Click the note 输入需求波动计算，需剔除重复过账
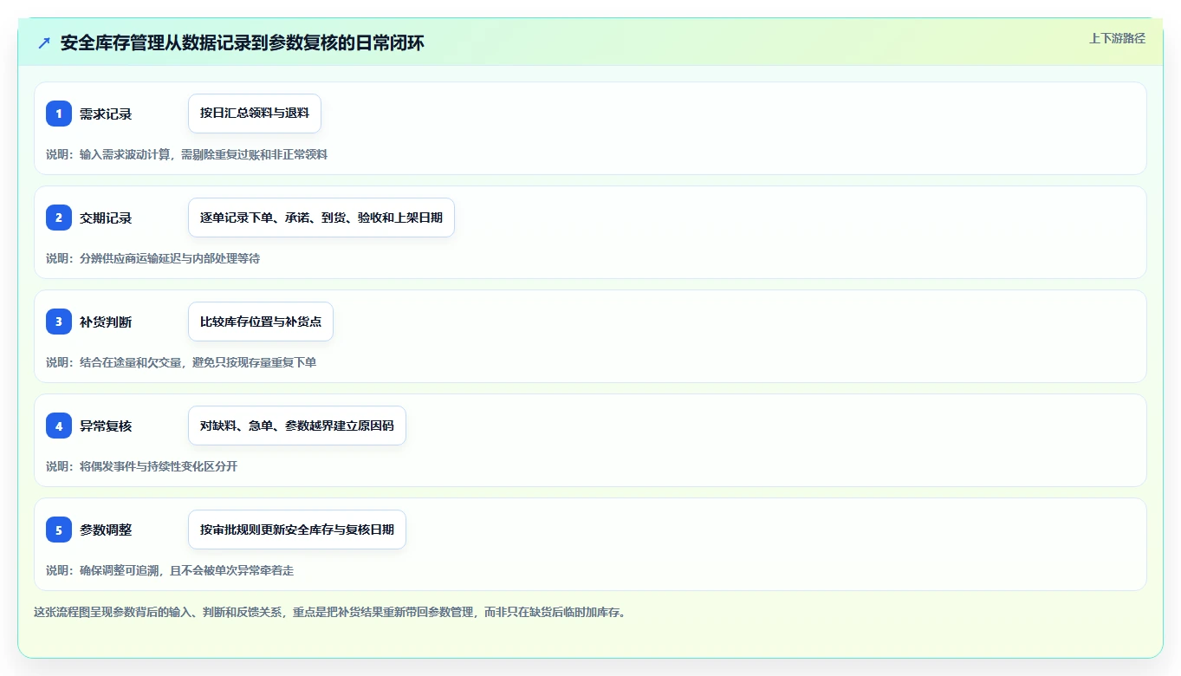The image size is (1181, 676). (186, 154)
